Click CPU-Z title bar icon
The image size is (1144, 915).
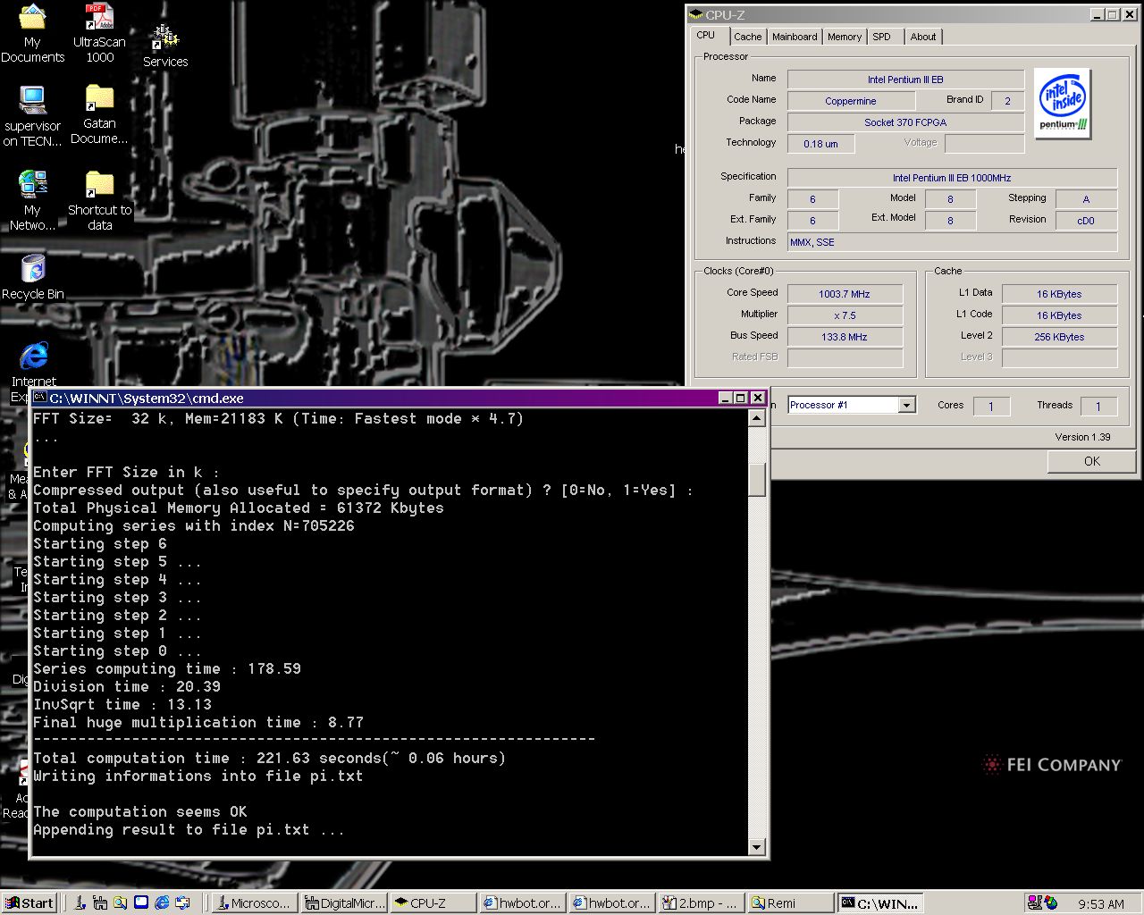[696, 14]
